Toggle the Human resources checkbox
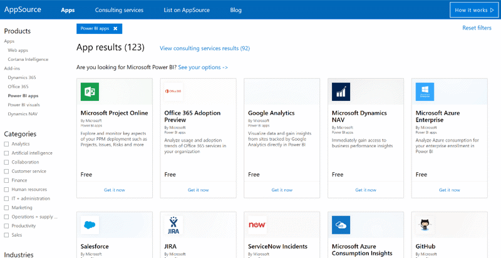This screenshot has width=501, height=258. (6, 190)
